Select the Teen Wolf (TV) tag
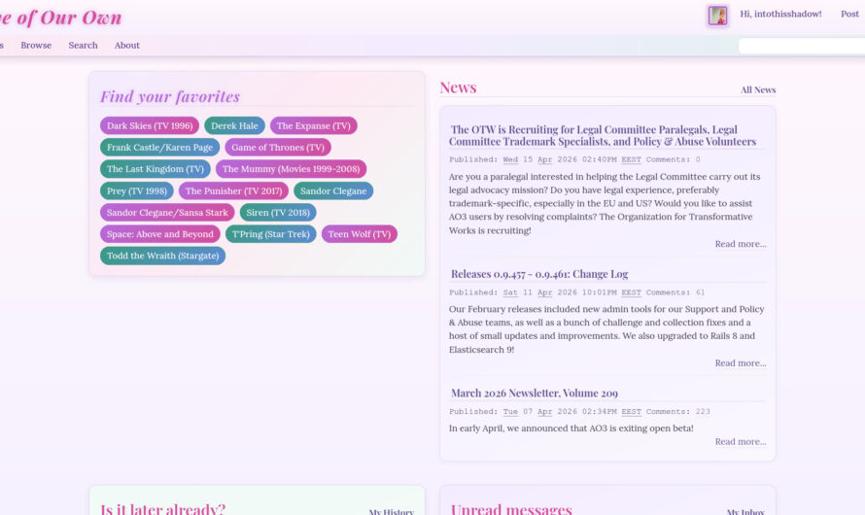 [360, 234]
